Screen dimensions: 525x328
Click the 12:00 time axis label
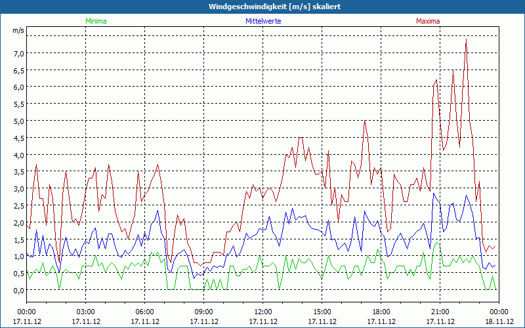point(263,312)
